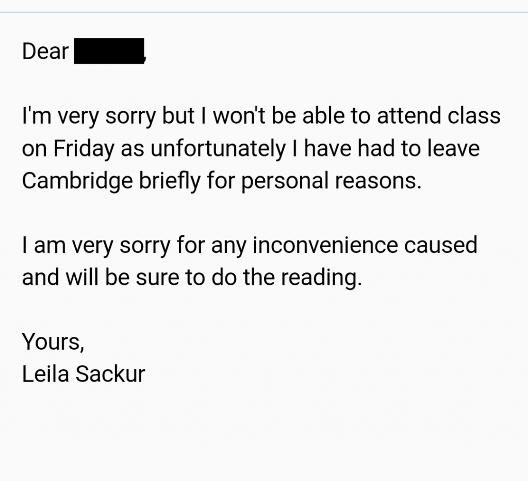Click the horizontal divider line above the email
This screenshot has height=481, width=528.
point(264,12)
